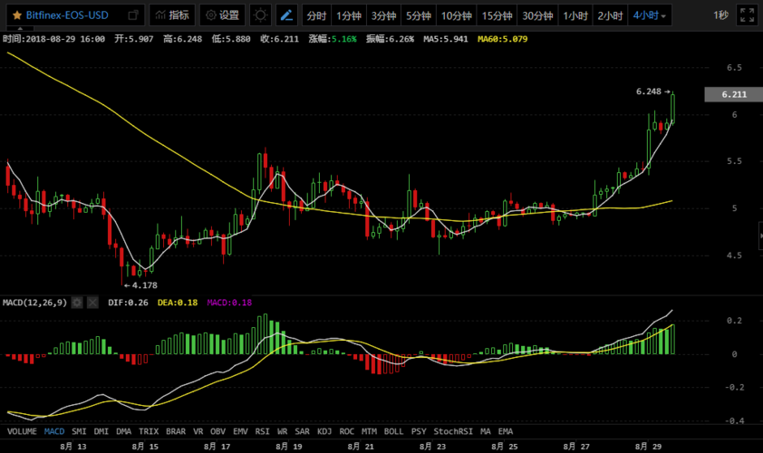Screen dimensions: 763x453
Task: Click the current price label 6.211
Action: click(733, 94)
